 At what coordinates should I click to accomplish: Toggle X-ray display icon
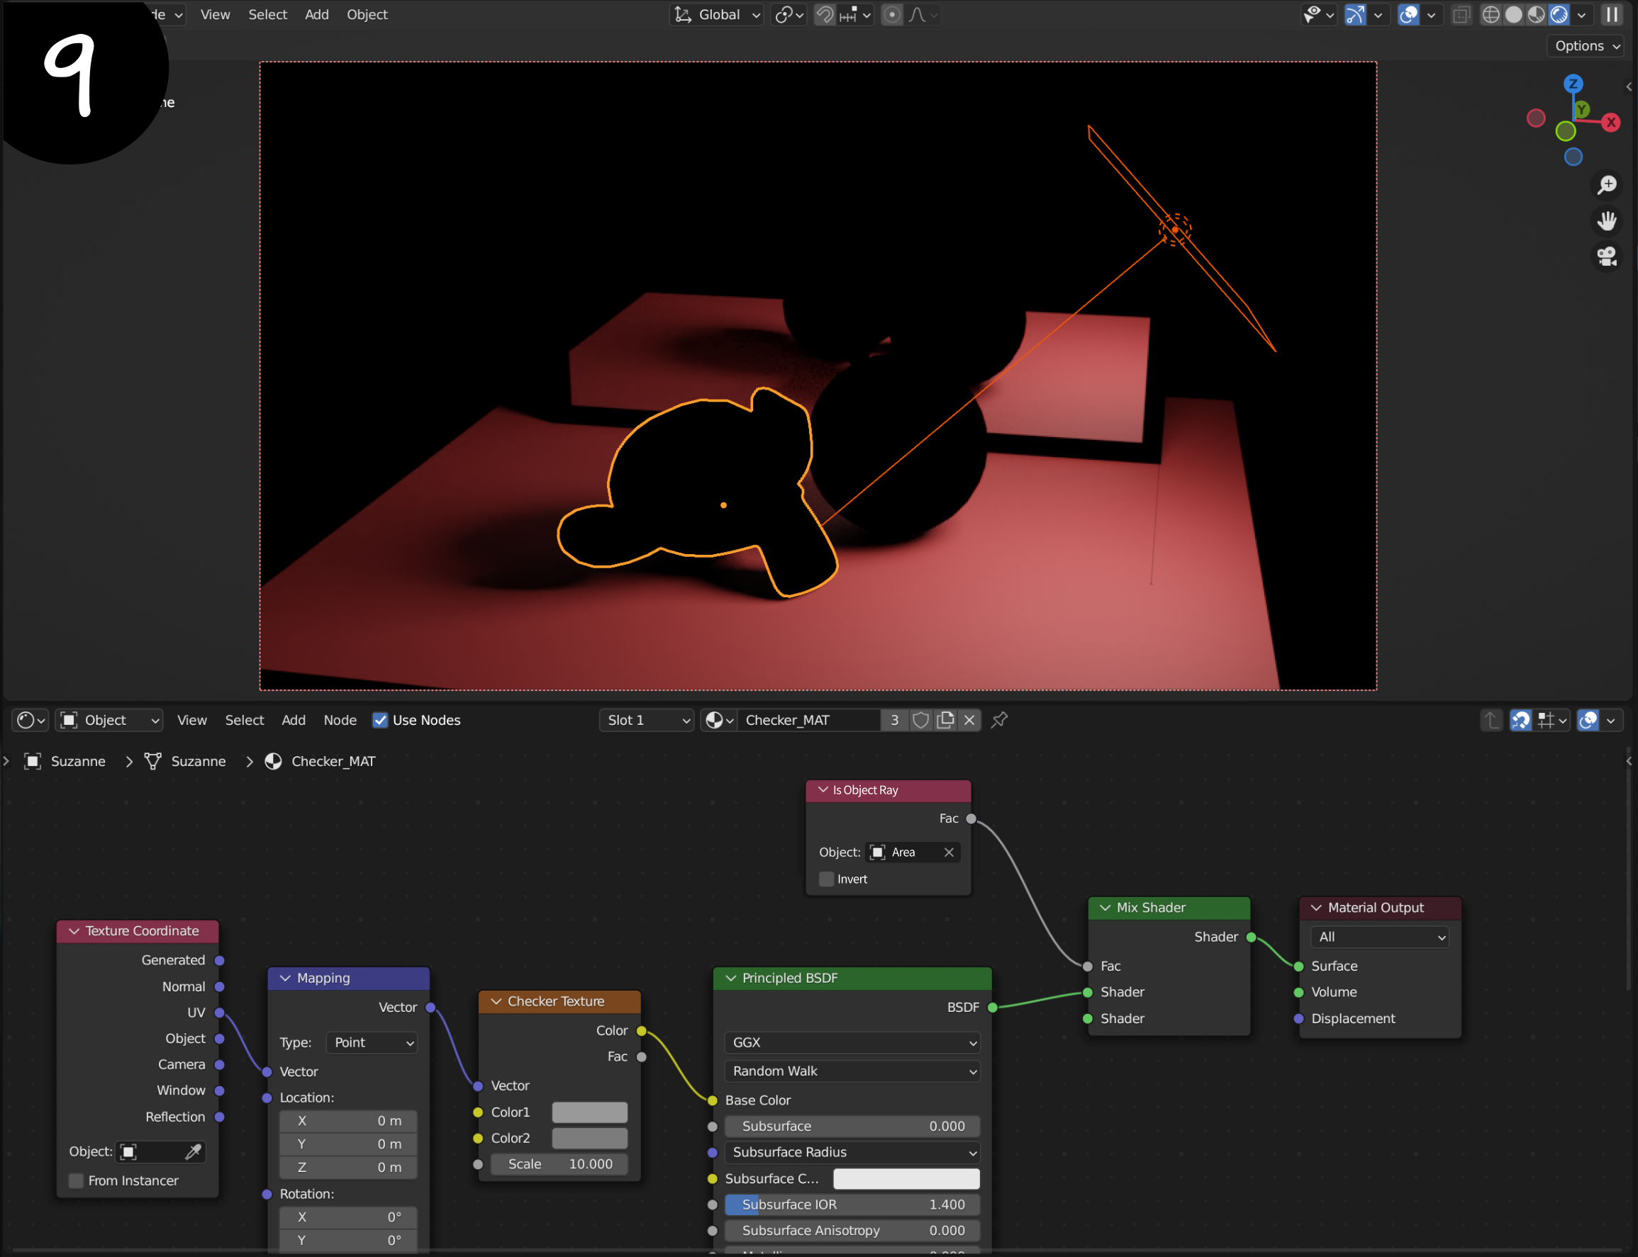click(x=1461, y=15)
